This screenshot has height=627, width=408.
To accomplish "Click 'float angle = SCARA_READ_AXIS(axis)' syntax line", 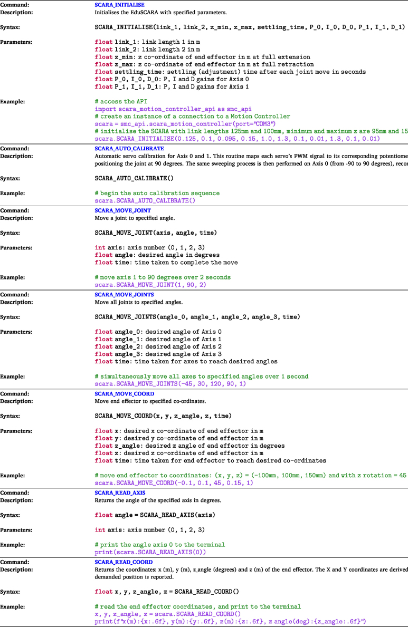I will [155, 515].
